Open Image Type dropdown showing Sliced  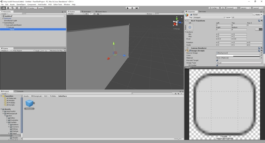[239, 63]
